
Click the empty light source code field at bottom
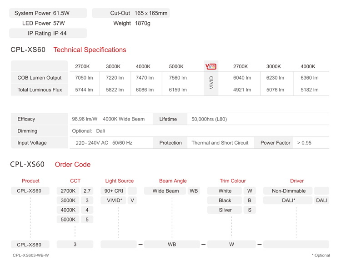click(119, 244)
